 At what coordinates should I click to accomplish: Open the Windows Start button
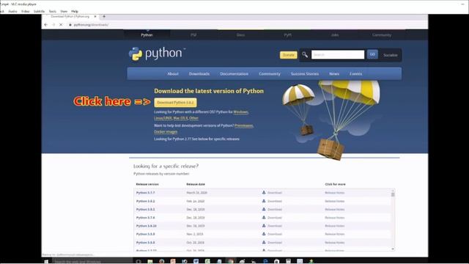tap(46, 262)
